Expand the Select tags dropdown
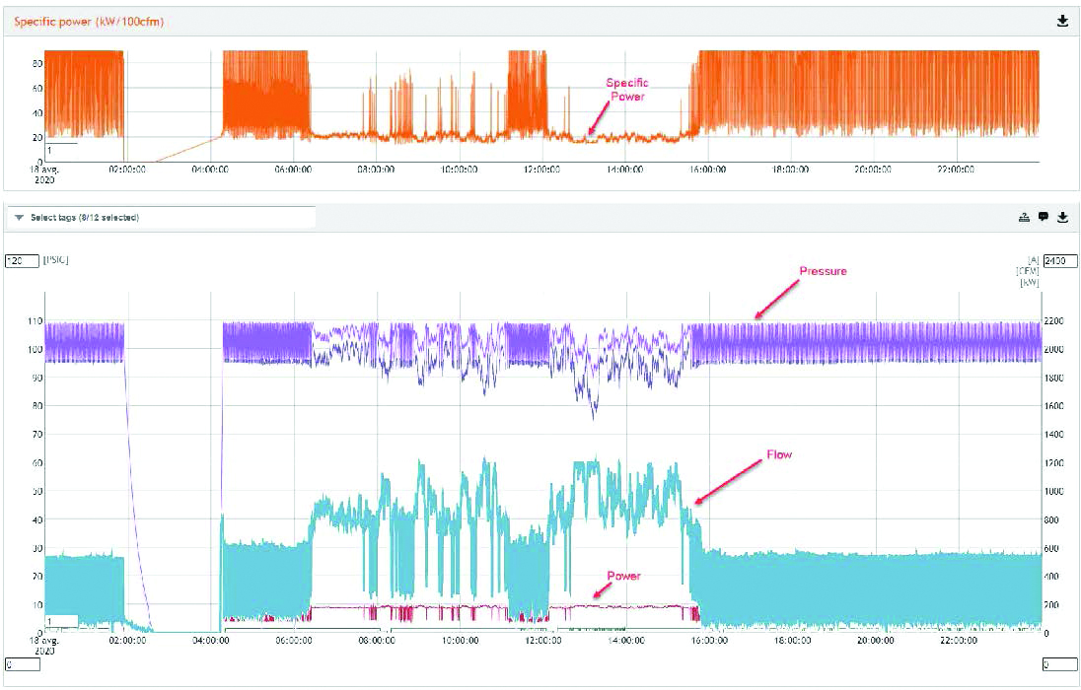The width and height of the screenshot is (1081, 690). (162, 217)
